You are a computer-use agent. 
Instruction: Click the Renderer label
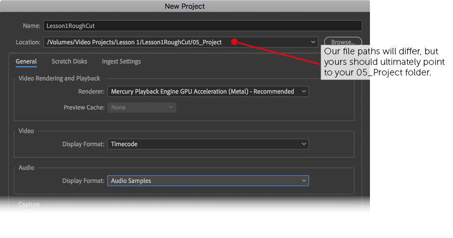(x=91, y=92)
